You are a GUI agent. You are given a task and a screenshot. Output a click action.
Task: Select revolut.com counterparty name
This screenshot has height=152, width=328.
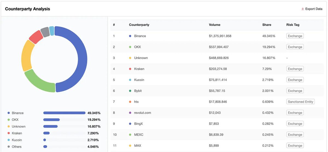coord(142,113)
